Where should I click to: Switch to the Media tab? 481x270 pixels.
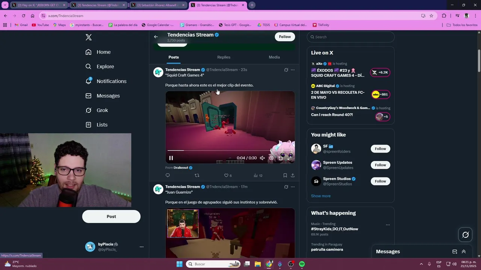pos(274,57)
